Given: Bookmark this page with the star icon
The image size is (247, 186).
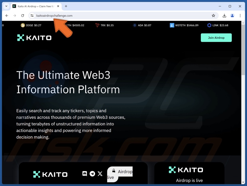Looking at the screenshot, I should [213, 16].
